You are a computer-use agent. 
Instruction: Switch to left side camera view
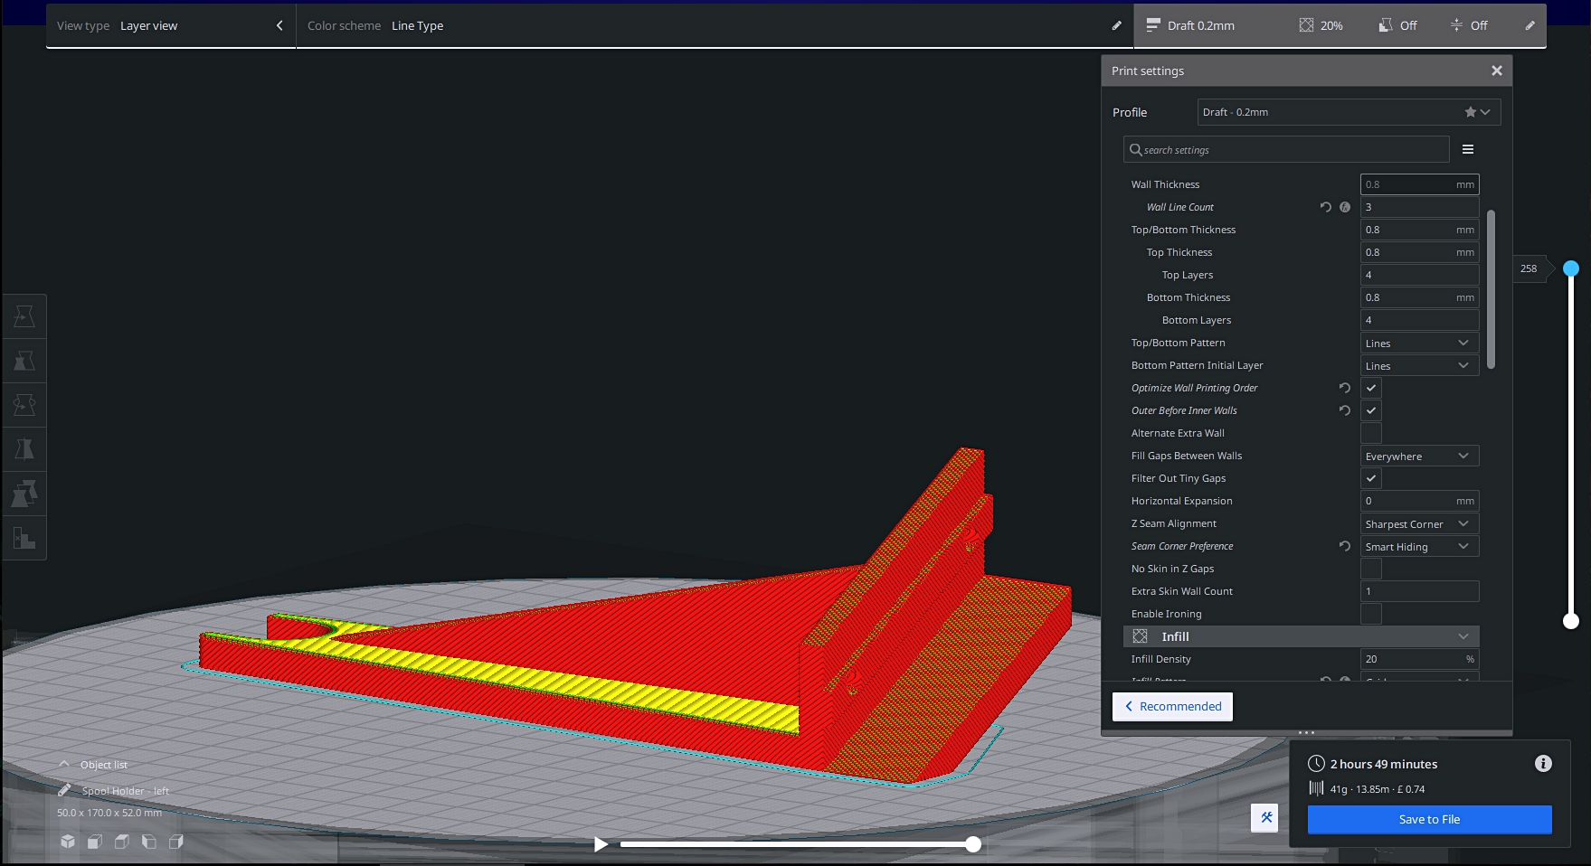point(149,842)
